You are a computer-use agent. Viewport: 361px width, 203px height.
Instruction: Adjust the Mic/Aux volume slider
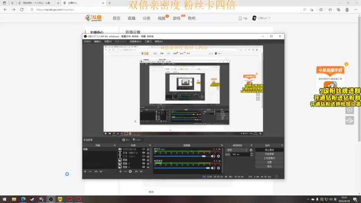(181, 156)
